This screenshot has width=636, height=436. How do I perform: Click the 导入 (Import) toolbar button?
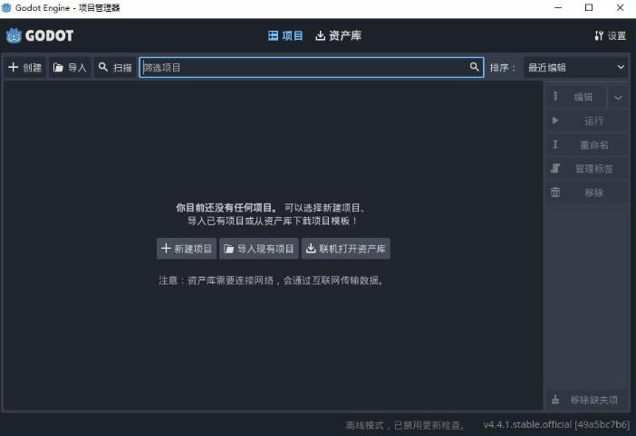point(70,67)
